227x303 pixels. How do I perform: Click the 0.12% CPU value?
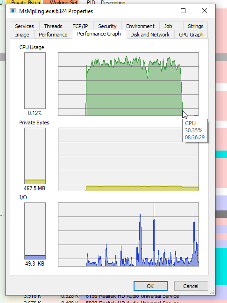[x=35, y=113]
